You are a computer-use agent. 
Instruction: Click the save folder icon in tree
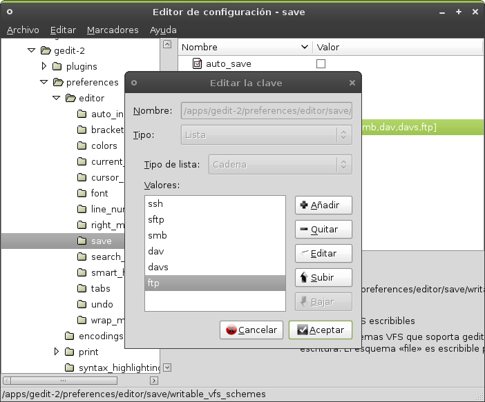[82, 241]
